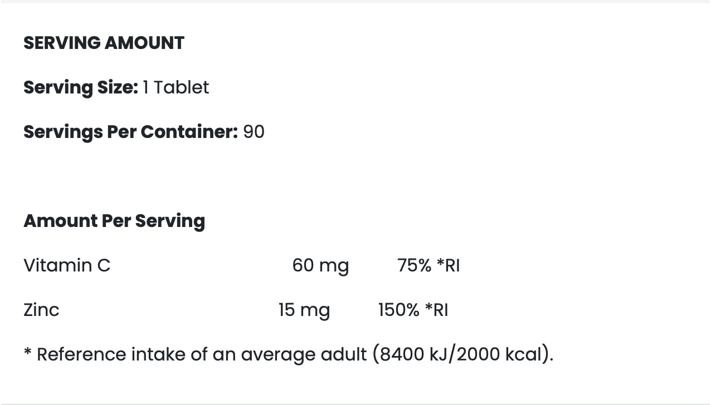Click the "1 Tablet" serving value

tap(176, 87)
